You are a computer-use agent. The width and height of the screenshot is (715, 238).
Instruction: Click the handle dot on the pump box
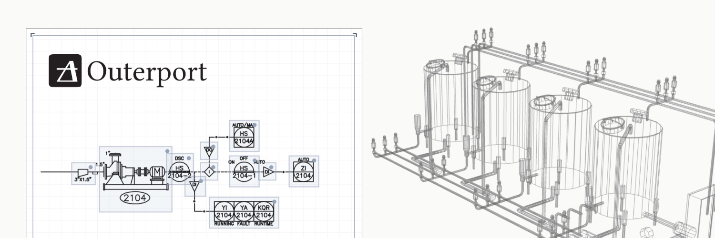click(168, 151)
